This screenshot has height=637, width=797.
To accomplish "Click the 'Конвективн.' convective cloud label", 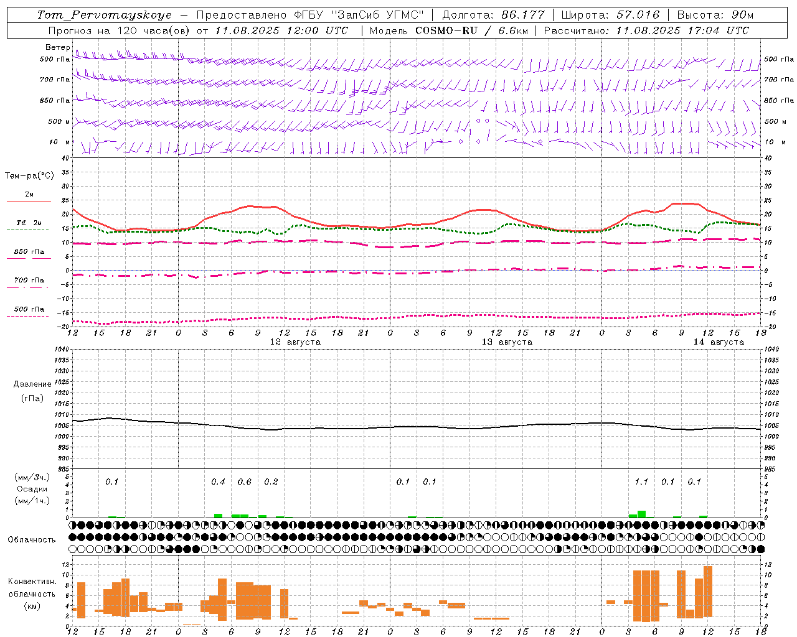I will point(32,582).
